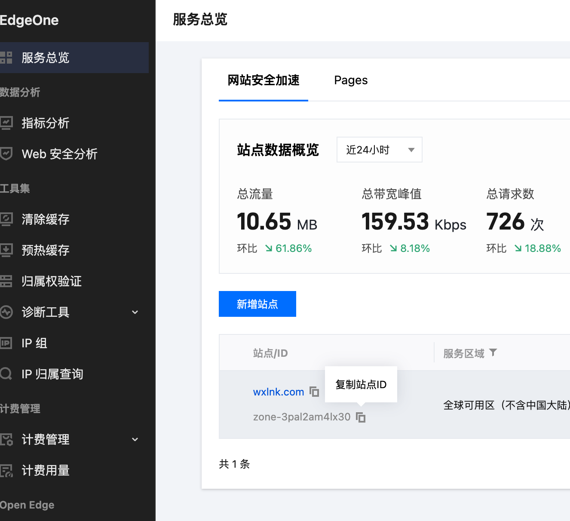Copy the wxlnk.com domain name icon

click(314, 392)
